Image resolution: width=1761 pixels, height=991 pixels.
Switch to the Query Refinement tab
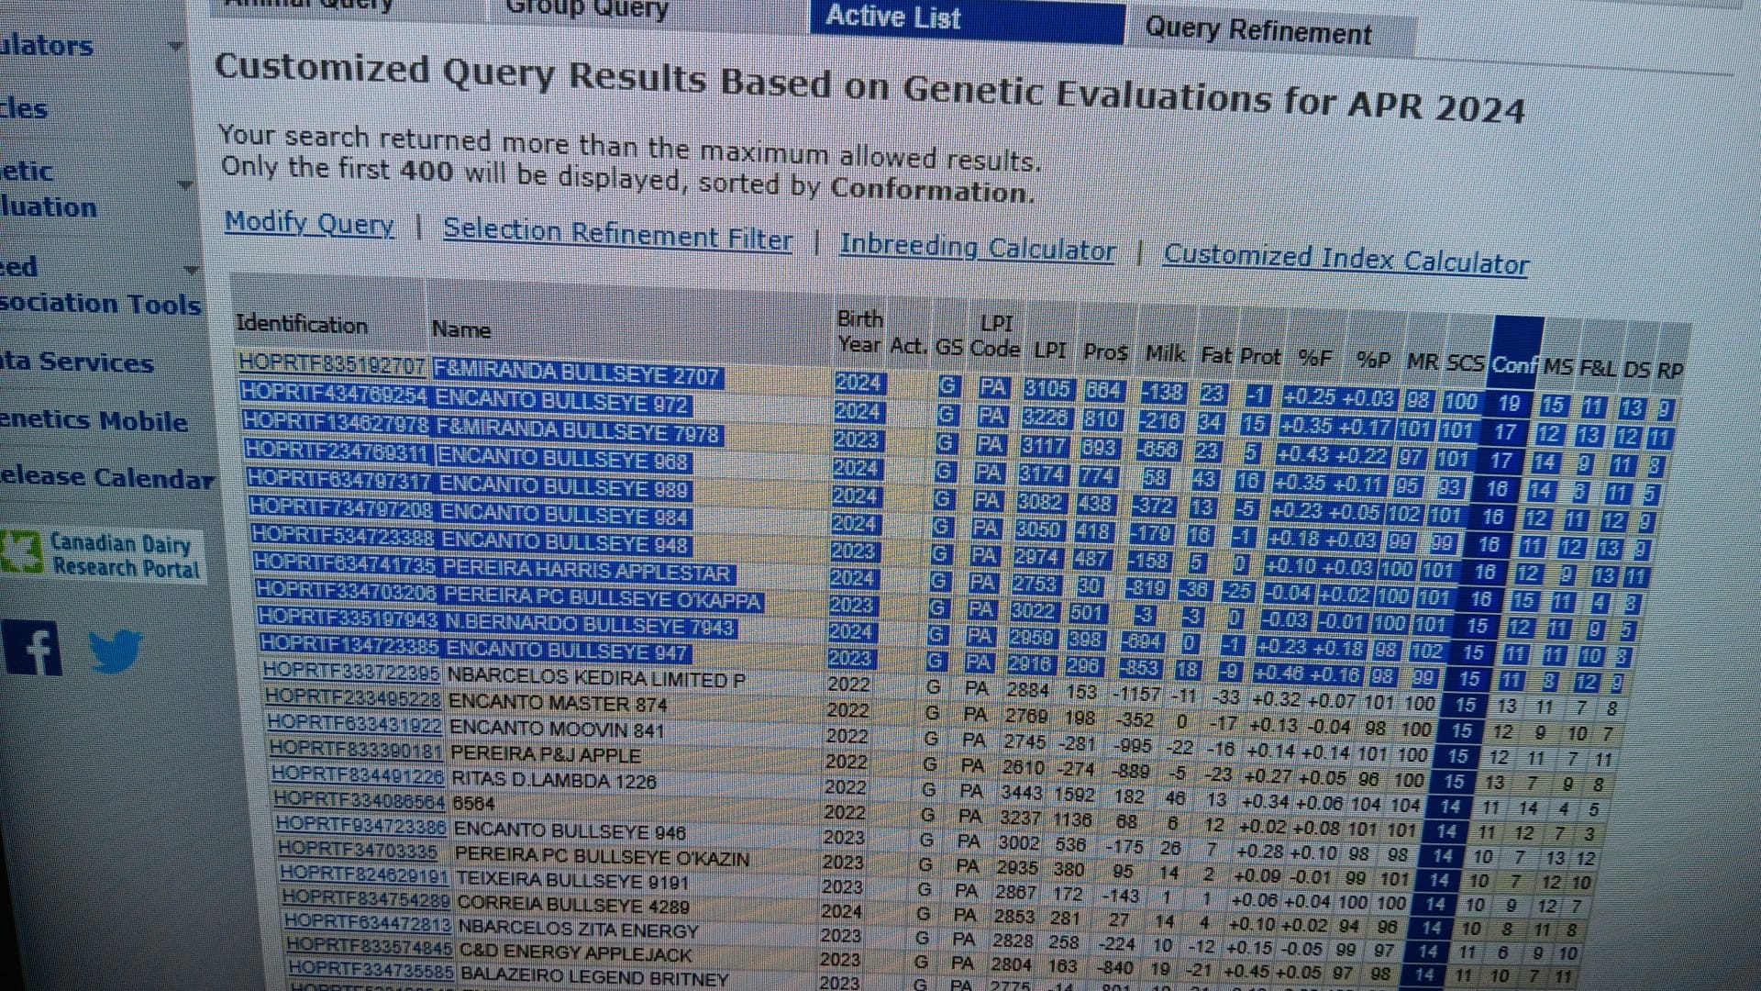click(1257, 32)
